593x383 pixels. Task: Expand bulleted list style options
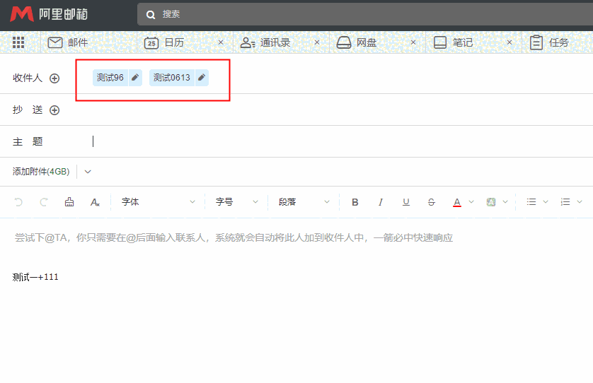(546, 202)
